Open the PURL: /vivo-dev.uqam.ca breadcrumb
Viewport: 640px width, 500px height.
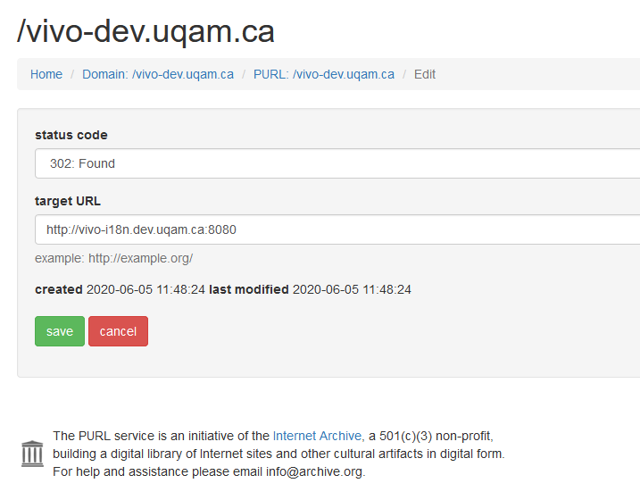click(324, 74)
